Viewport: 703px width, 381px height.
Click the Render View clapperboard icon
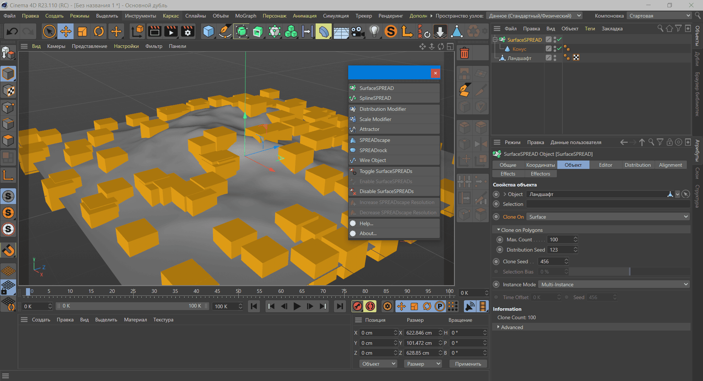155,31
